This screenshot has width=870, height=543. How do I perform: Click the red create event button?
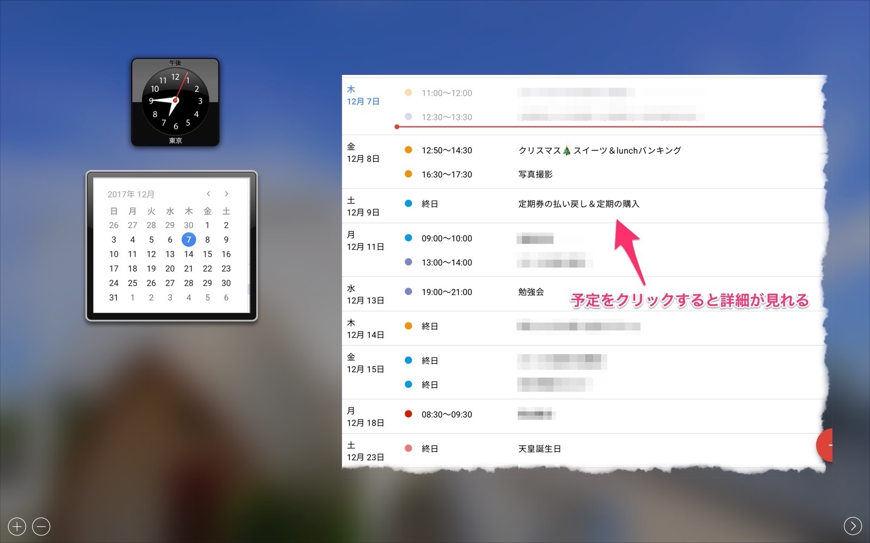pos(825,445)
